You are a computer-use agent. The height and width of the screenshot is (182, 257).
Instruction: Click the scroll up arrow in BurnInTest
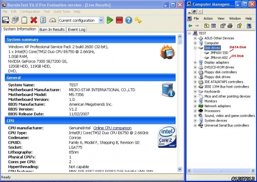[x=179, y=36]
